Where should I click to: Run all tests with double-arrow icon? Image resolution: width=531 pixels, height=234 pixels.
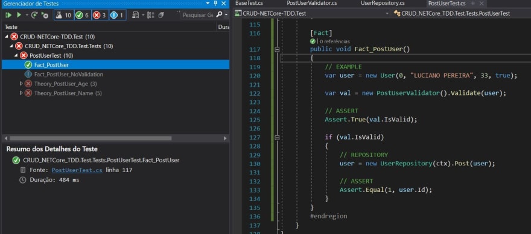pyautogui.click(x=8, y=15)
